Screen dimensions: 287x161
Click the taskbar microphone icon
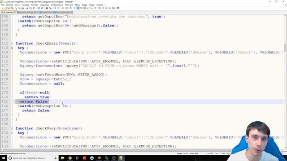pyautogui.click(x=56, y=158)
